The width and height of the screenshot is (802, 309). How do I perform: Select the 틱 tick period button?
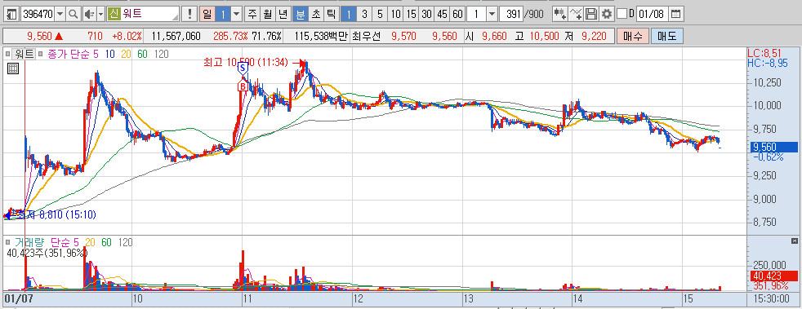[x=331, y=15]
